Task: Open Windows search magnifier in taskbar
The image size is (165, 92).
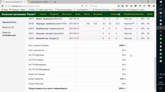Action: (x=161, y=5)
